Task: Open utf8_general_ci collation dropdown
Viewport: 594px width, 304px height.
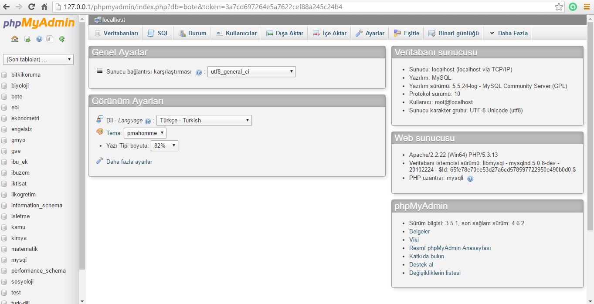Action: point(251,72)
